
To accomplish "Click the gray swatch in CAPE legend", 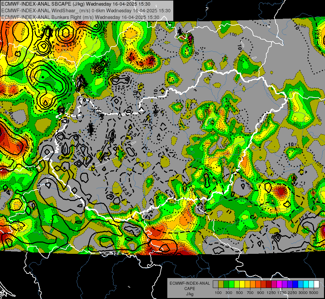I will pyautogui.click(x=215, y=284).
